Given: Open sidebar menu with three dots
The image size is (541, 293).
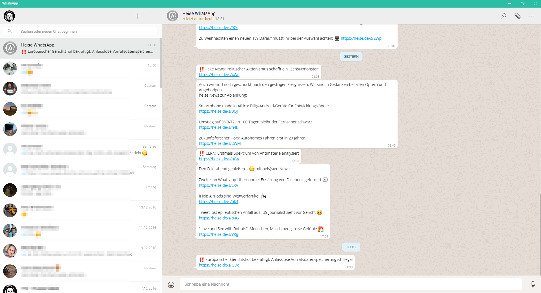Looking at the screenshot, I should tap(152, 16).
